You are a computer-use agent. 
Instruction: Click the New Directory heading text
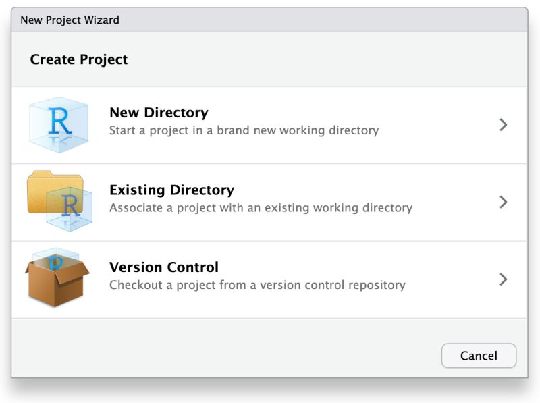tap(159, 113)
